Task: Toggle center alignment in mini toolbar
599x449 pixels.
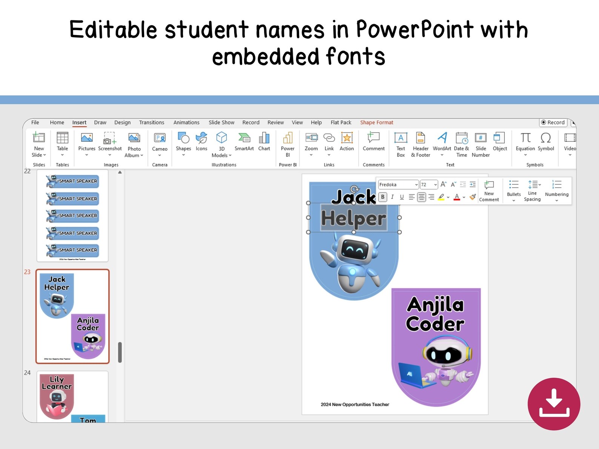Action: click(x=421, y=197)
